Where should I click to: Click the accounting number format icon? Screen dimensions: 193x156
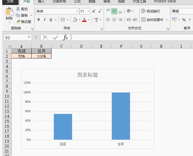(x=174, y=20)
